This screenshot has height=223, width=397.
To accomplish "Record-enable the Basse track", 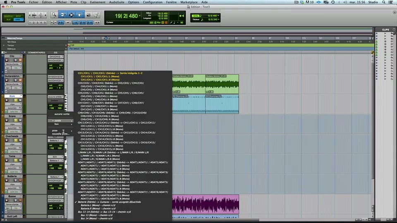I will [x=7, y=200].
